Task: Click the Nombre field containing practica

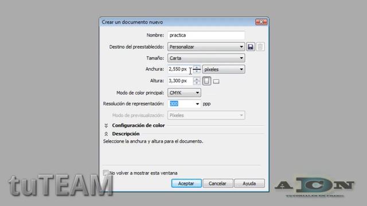Action: 206,35
